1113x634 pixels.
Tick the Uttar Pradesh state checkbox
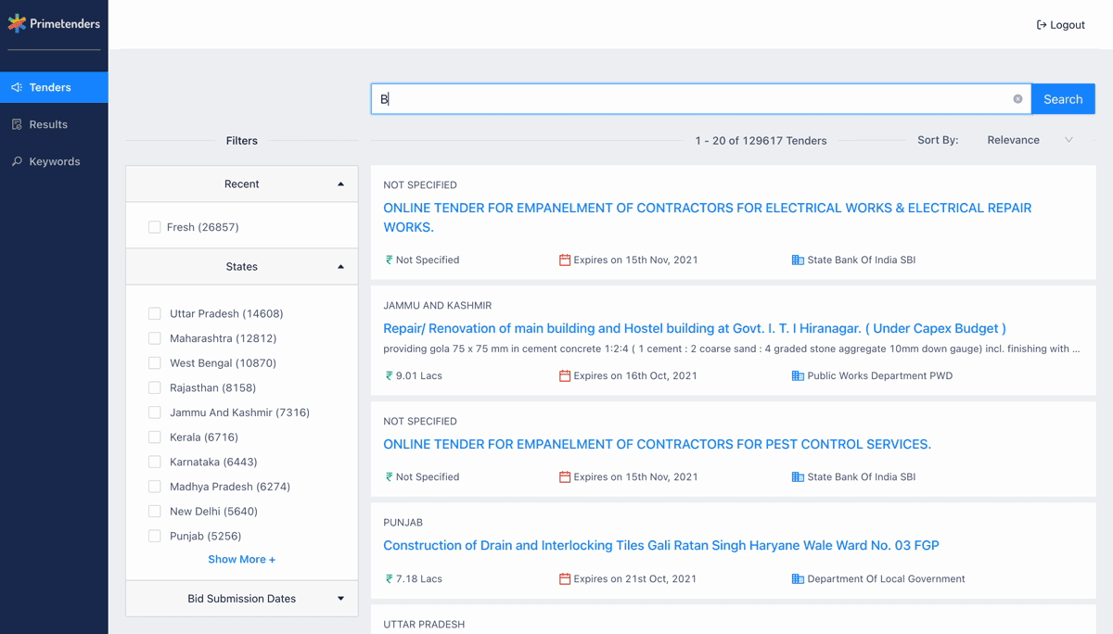(155, 314)
